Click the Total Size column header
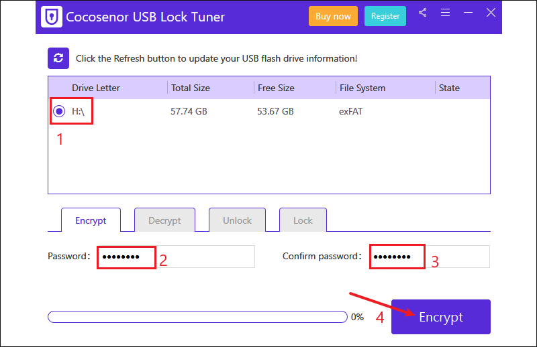The height and width of the screenshot is (347, 537). coord(191,88)
